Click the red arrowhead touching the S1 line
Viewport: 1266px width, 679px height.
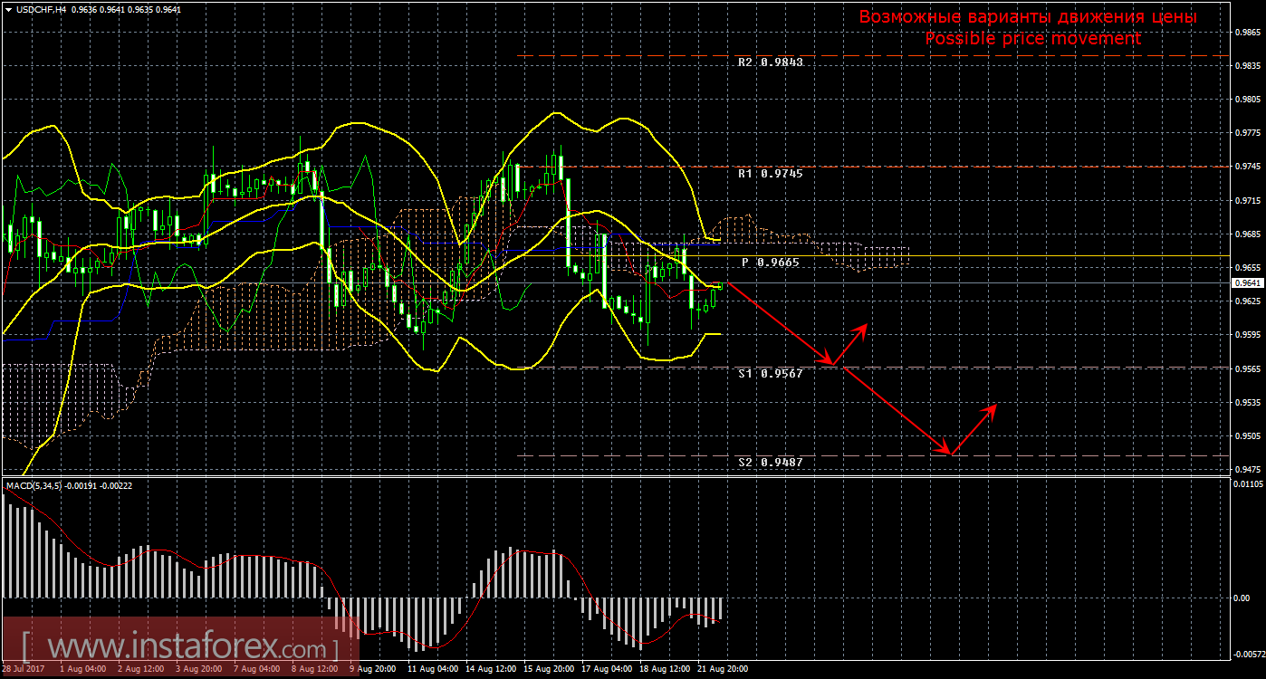831,363
